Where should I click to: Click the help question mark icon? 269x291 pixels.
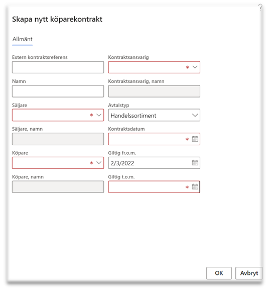pos(260,7)
